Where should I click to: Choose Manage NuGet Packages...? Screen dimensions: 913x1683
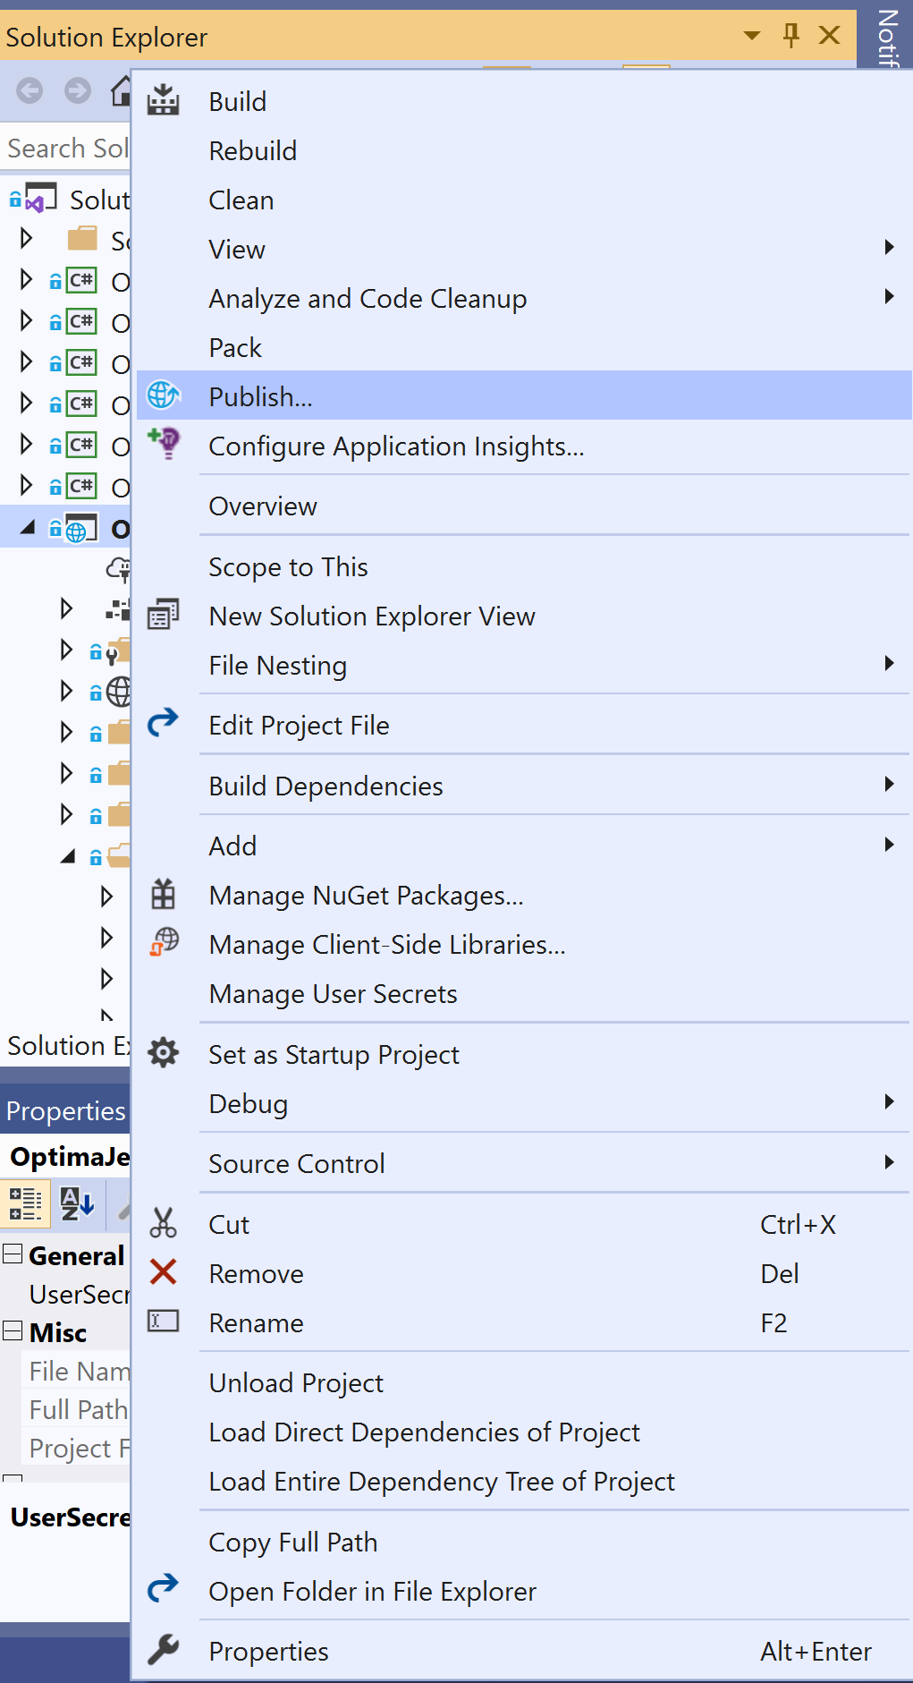pos(524,895)
